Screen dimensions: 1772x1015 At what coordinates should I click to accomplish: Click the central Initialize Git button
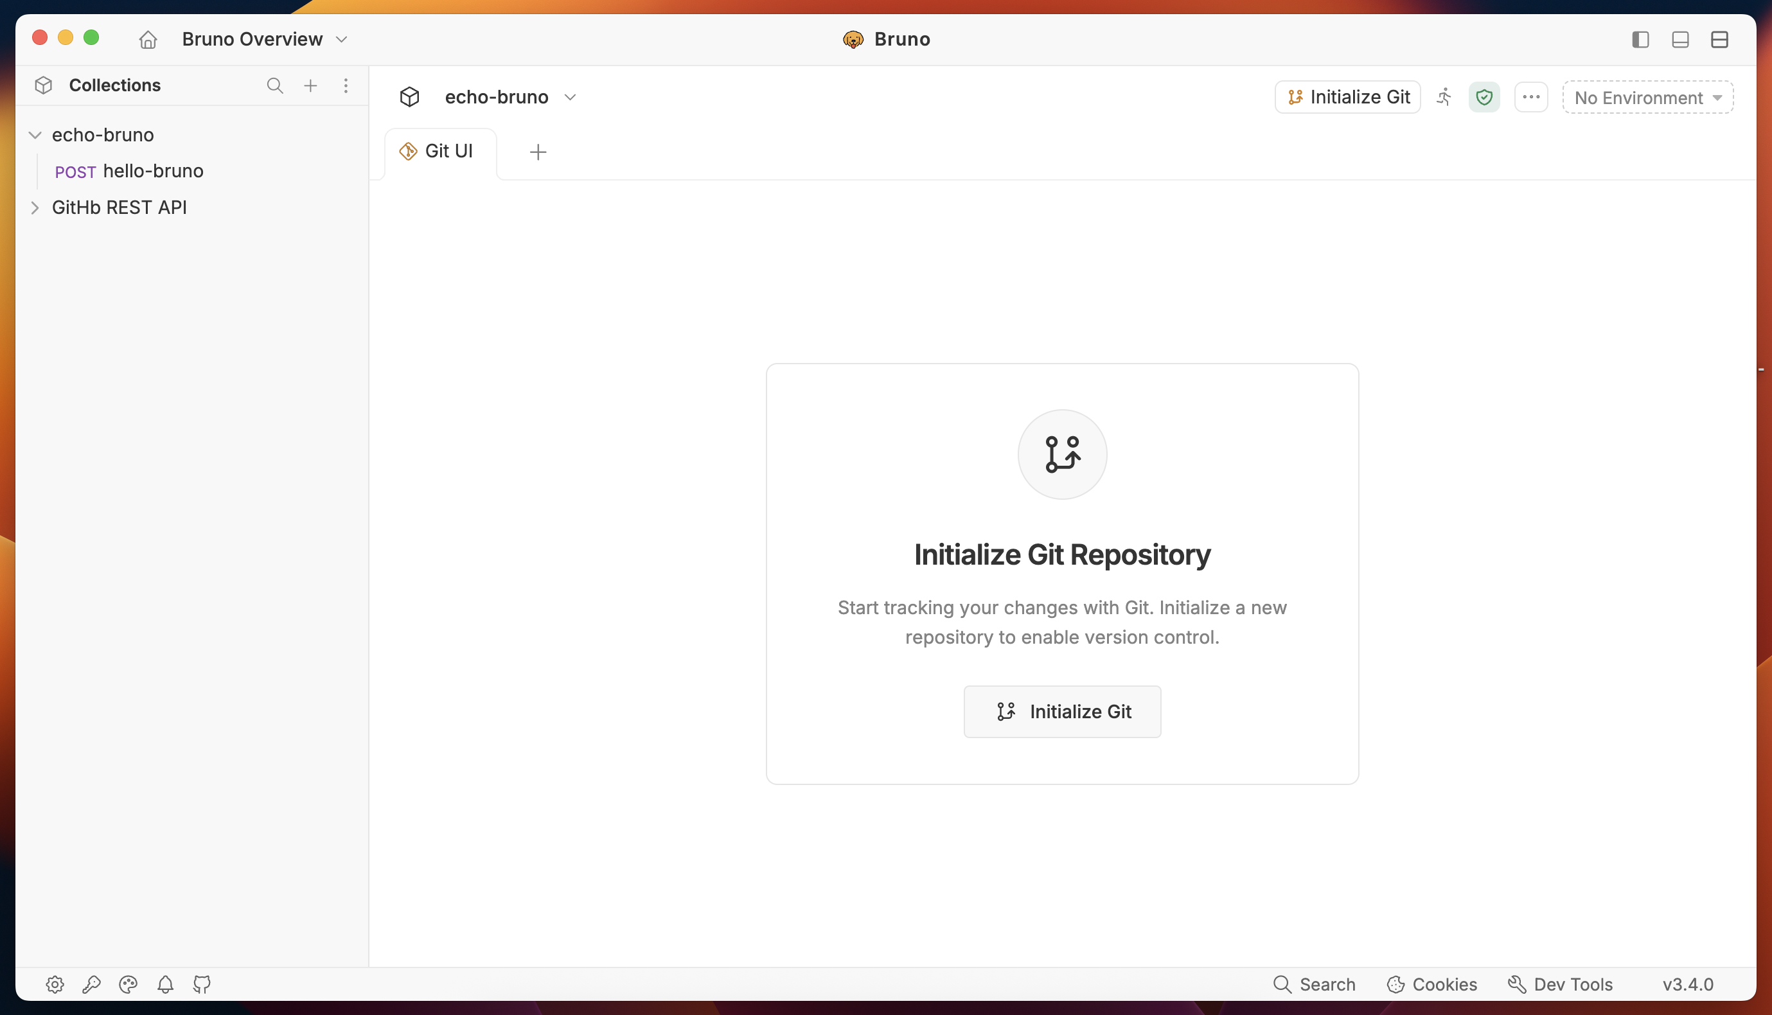click(x=1061, y=711)
